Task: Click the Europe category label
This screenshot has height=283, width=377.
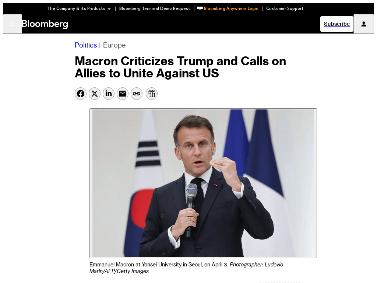Action: click(114, 45)
